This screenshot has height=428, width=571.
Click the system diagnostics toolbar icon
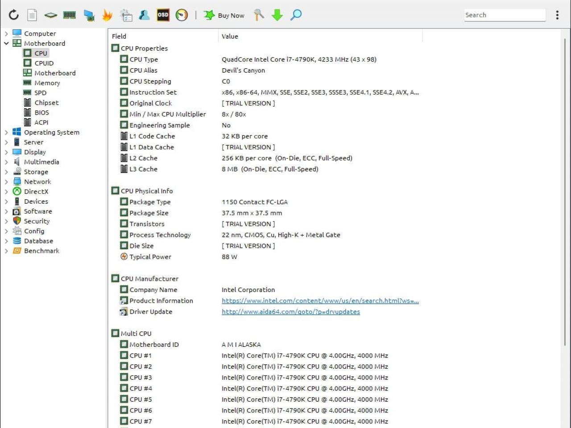click(126, 15)
